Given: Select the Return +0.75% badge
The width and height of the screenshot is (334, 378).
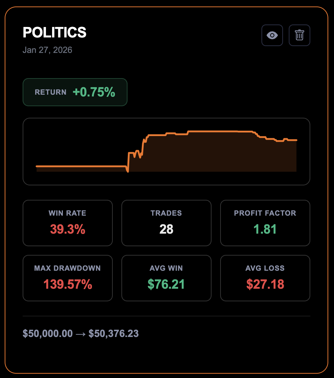Looking at the screenshot, I should 75,92.
